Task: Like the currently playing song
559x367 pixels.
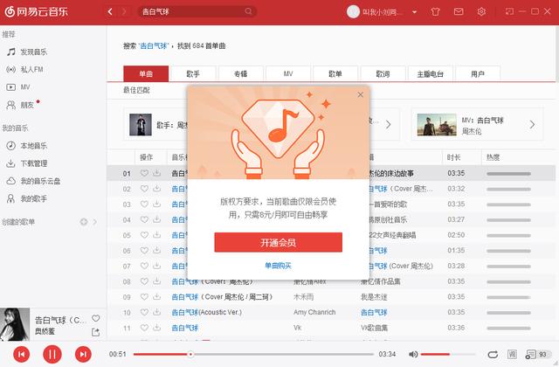Action: [x=95, y=318]
